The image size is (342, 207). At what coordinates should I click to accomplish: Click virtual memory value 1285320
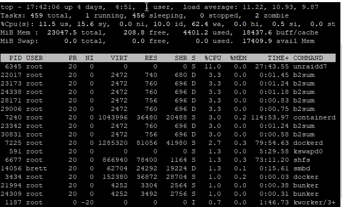tap(113, 143)
